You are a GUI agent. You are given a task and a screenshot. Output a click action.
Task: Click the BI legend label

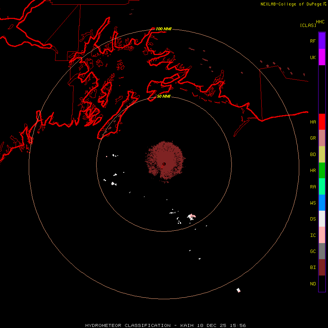click(313, 268)
